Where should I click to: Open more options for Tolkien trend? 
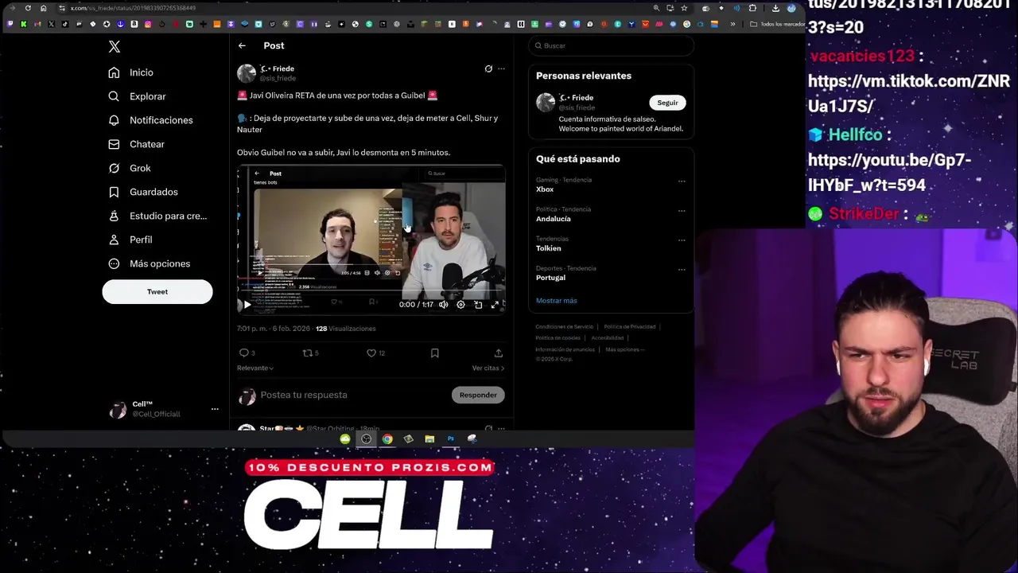tap(682, 240)
